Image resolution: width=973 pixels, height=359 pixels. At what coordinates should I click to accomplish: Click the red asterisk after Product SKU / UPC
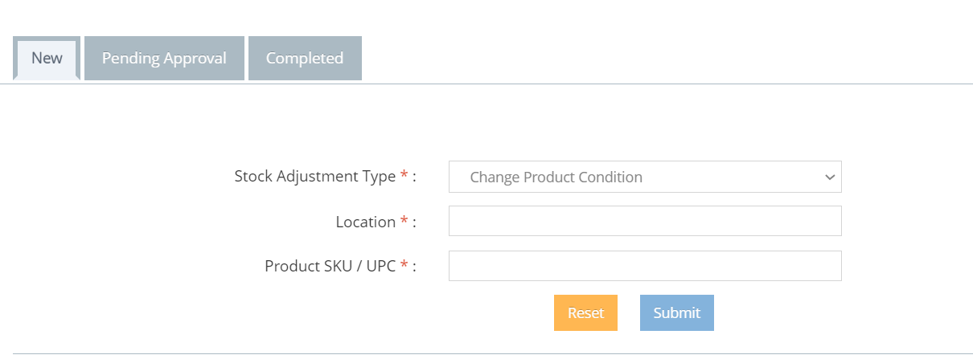[x=404, y=265]
